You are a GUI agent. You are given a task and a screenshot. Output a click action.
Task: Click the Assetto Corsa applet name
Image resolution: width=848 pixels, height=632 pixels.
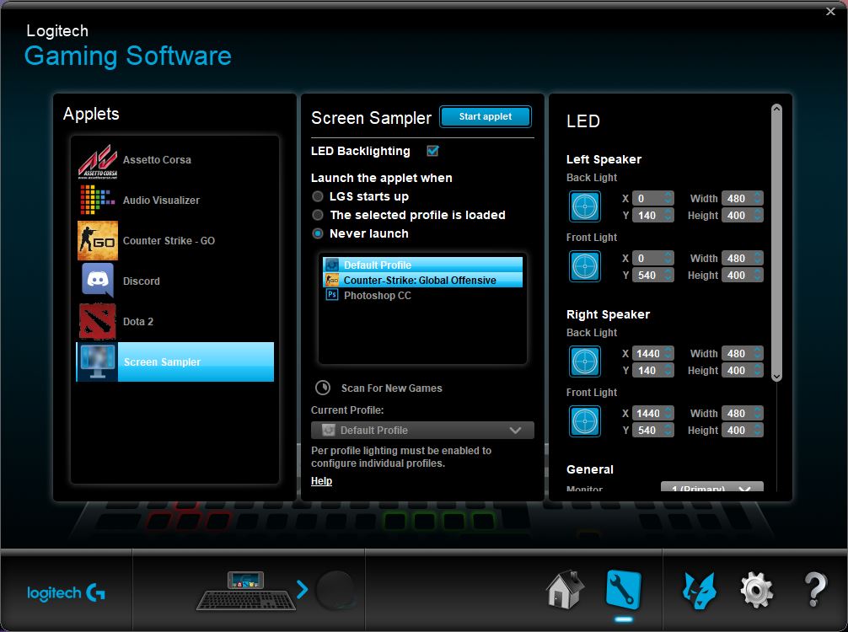[157, 160]
